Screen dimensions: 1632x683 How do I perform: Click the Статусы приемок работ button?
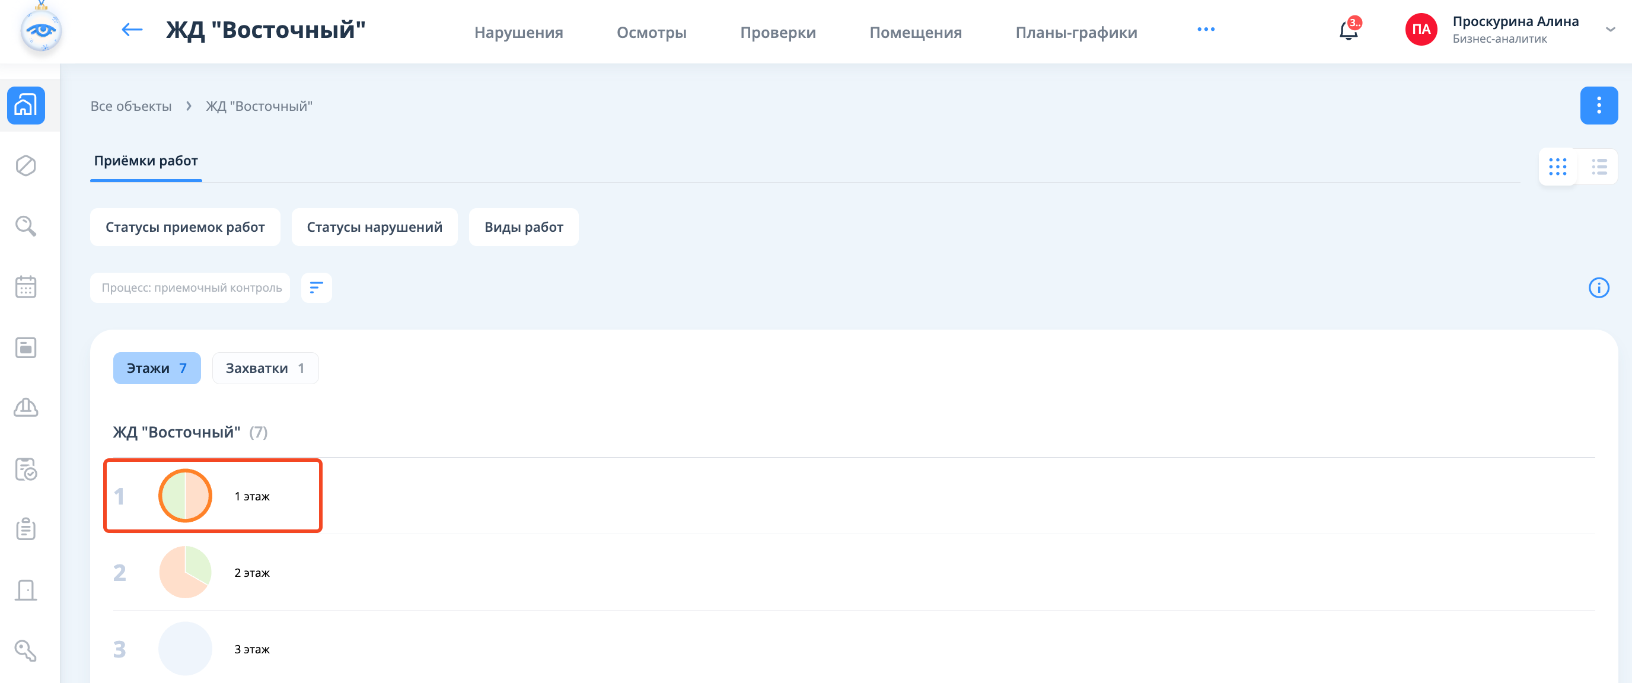pos(185,227)
